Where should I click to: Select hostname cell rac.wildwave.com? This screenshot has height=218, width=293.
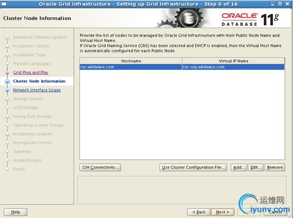coord(131,67)
